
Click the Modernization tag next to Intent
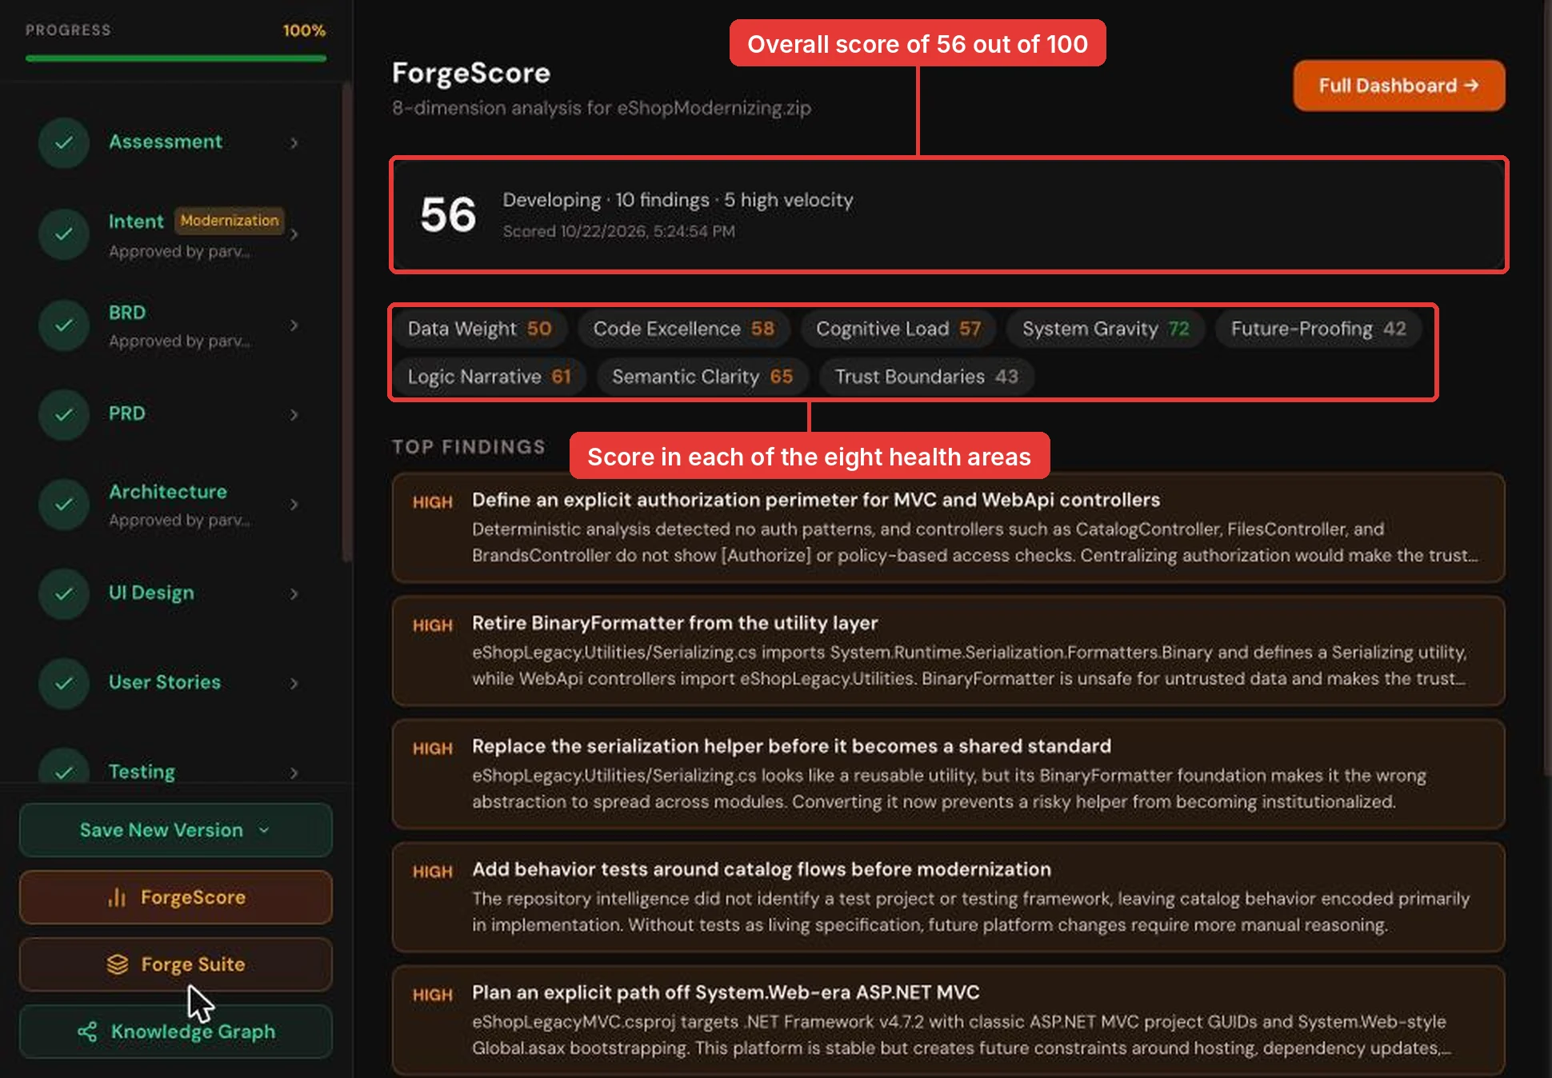pyautogui.click(x=230, y=221)
